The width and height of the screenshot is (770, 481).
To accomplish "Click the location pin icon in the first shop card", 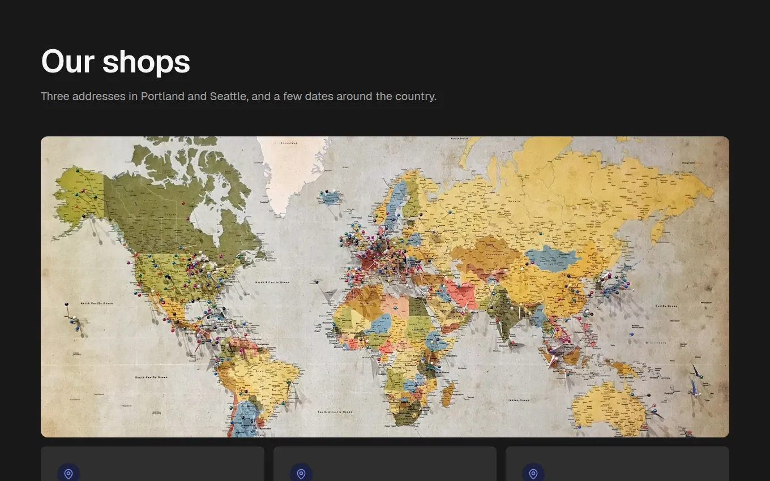I will (69, 474).
